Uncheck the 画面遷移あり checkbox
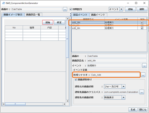 (76, 80)
